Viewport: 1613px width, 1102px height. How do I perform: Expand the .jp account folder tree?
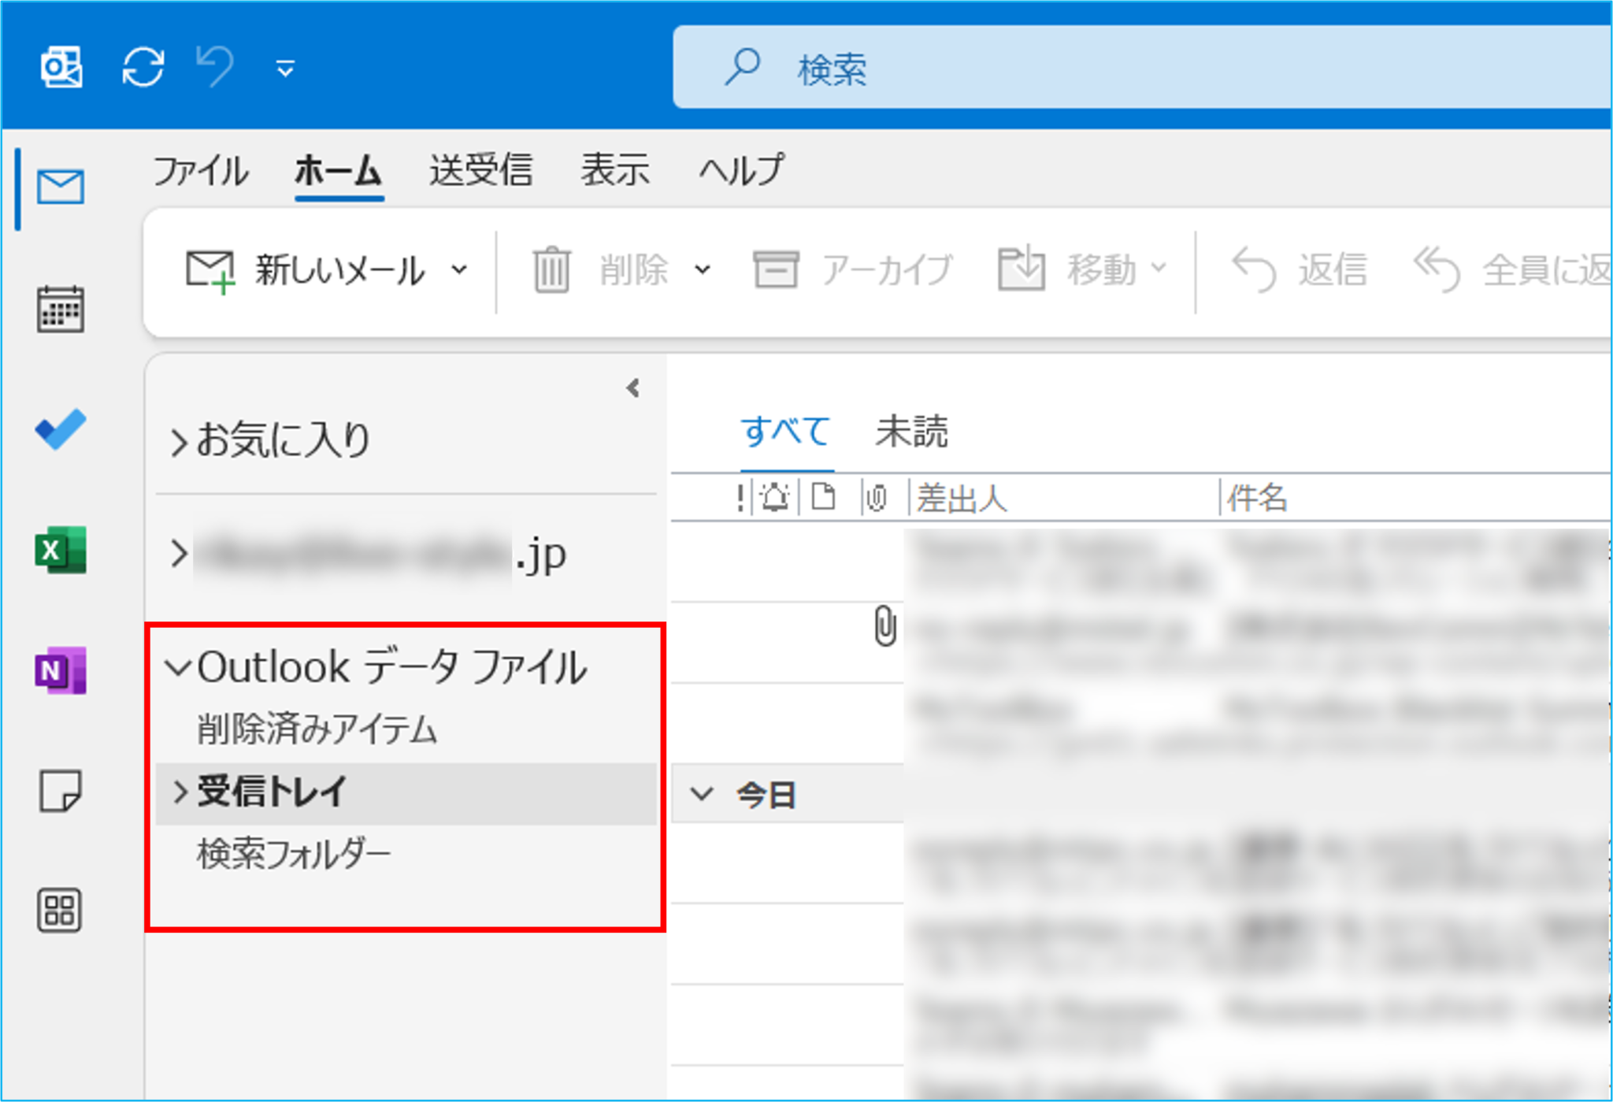(x=179, y=553)
